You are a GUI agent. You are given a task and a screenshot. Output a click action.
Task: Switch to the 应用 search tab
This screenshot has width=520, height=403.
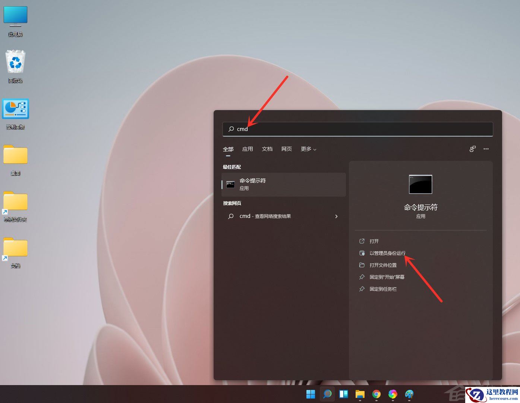click(248, 149)
